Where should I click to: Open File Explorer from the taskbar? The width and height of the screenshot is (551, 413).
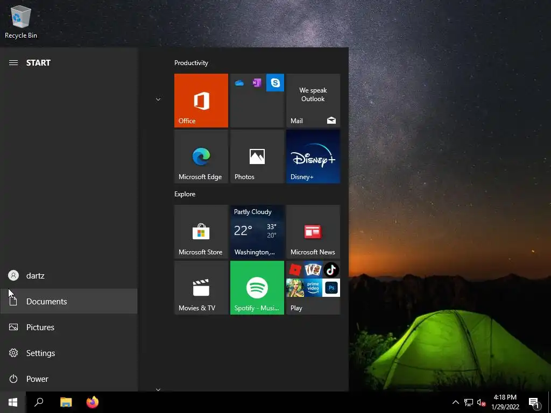tap(66, 402)
